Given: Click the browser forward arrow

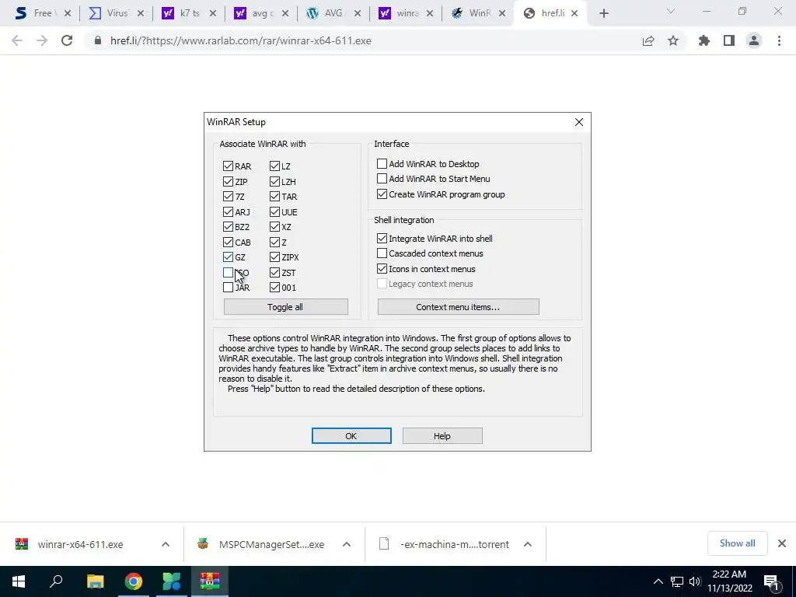Looking at the screenshot, I should [42, 40].
